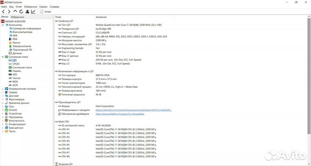311x166 pixels.
Task: Expand the Сервер node
Action: 3,92
